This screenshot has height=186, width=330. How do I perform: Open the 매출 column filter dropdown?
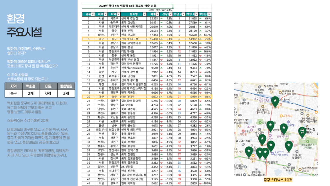(x=157, y=14)
